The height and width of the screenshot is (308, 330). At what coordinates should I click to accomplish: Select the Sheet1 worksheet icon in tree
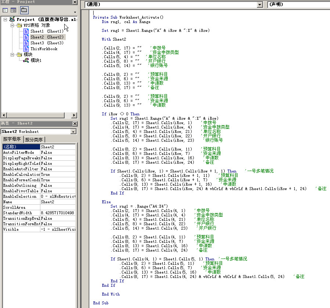pos(26,31)
